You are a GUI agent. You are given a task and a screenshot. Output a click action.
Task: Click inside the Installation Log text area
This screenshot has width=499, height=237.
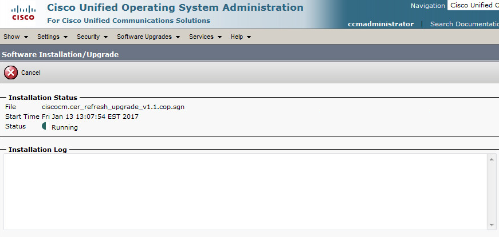pyautogui.click(x=246, y=192)
